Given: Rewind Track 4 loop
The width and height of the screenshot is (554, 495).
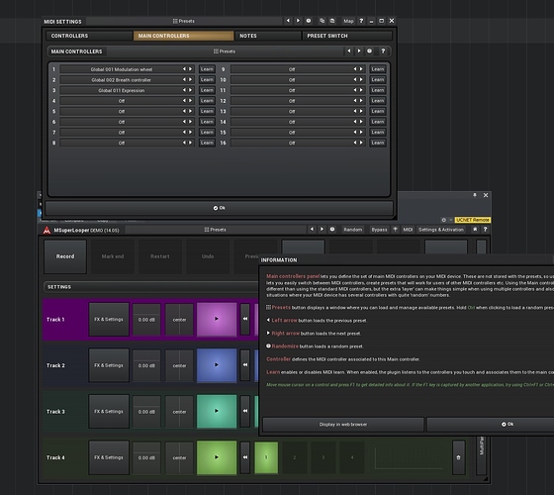Looking at the screenshot, I should click(x=245, y=457).
